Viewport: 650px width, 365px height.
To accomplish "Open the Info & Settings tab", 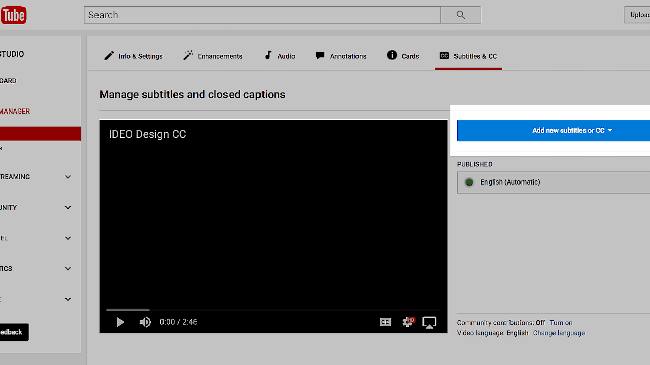I will [134, 56].
